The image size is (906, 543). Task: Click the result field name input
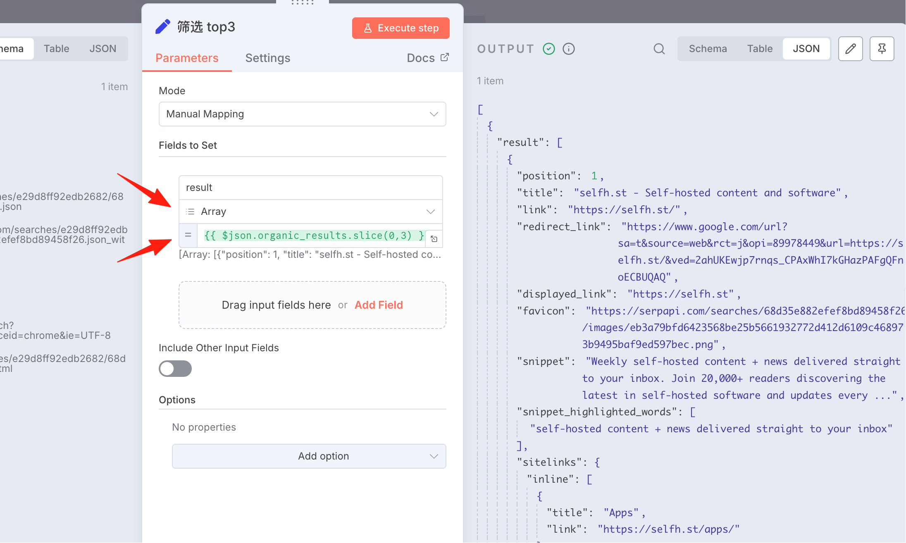pos(311,188)
